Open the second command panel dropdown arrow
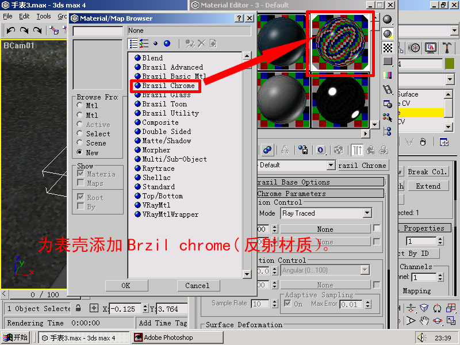The image size is (460, 345). tap(450, 79)
